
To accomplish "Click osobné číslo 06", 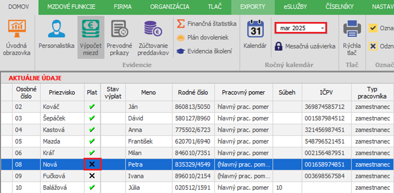I will pos(19,153).
